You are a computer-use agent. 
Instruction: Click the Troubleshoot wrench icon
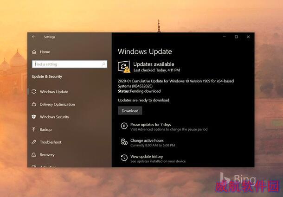pos(34,142)
